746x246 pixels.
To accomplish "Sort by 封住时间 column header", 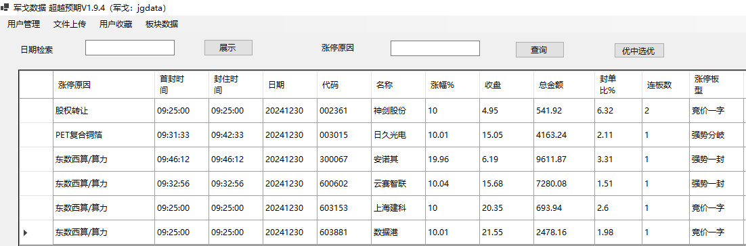I will point(236,84).
